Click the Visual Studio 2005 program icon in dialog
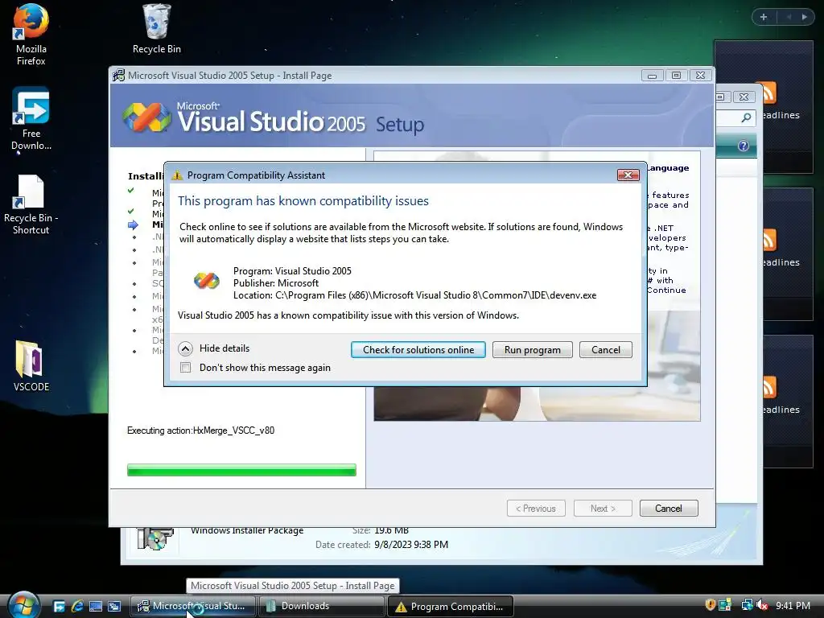The height and width of the screenshot is (618, 824). point(207,281)
